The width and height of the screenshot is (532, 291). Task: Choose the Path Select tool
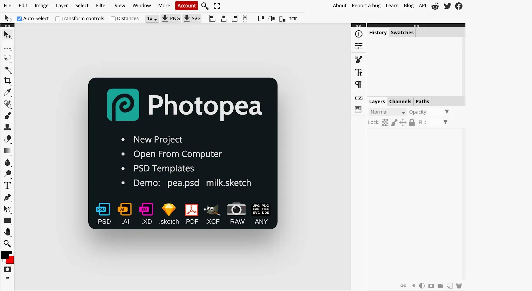[x=7, y=209]
